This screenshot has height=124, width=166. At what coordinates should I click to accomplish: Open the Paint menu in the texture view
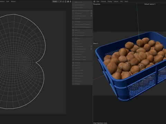[x=8, y=1]
